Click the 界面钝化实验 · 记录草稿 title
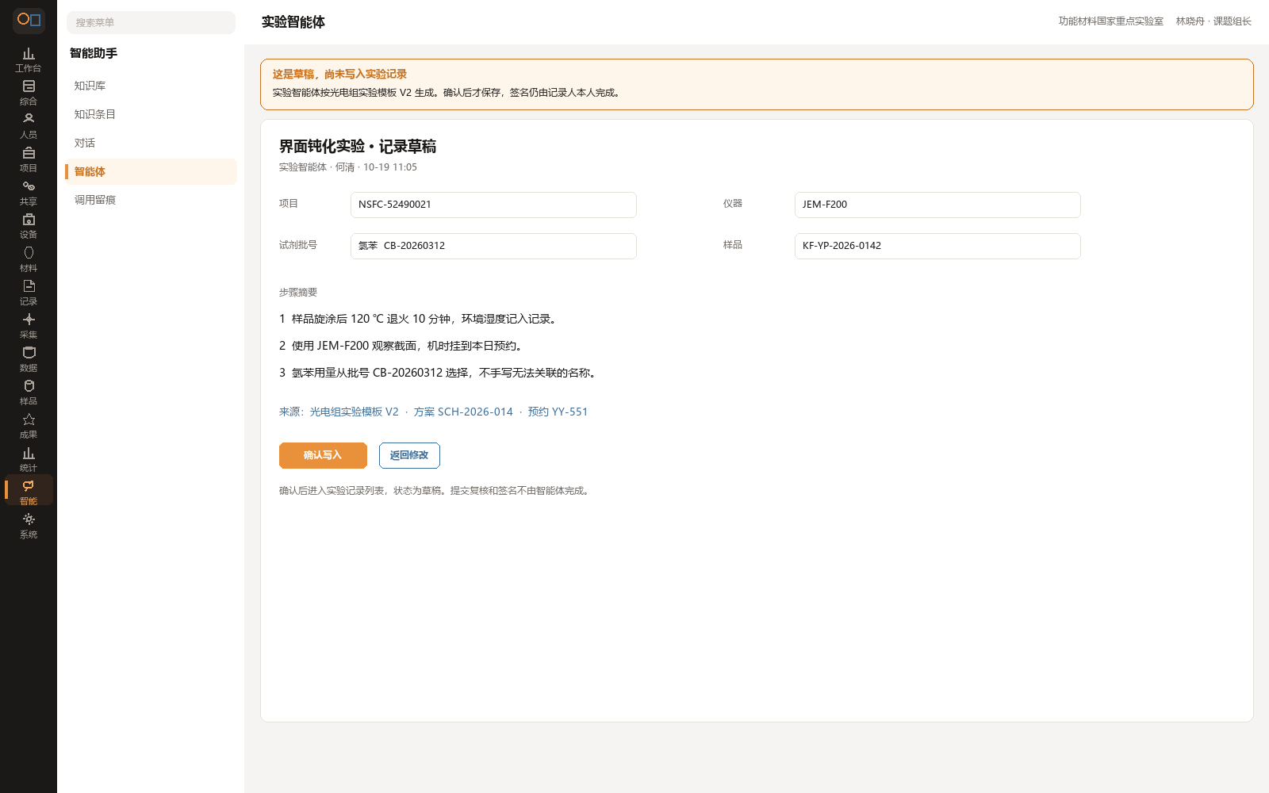This screenshot has width=1269, height=793. (358, 147)
